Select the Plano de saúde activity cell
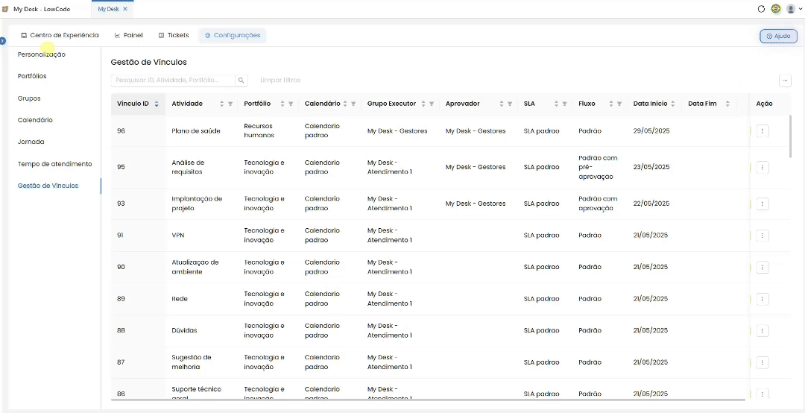The height and width of the screenshot is (413, 805). (x=195, y=131)
